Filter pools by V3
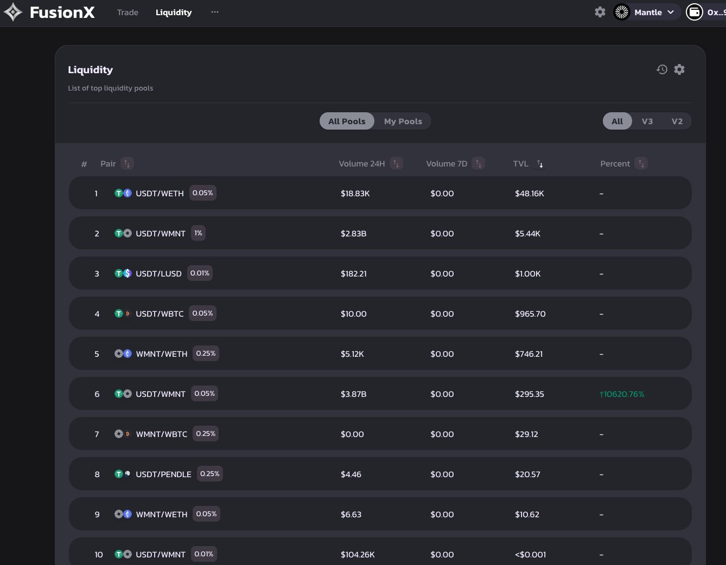726x565 pixels. tap(647, 121)
